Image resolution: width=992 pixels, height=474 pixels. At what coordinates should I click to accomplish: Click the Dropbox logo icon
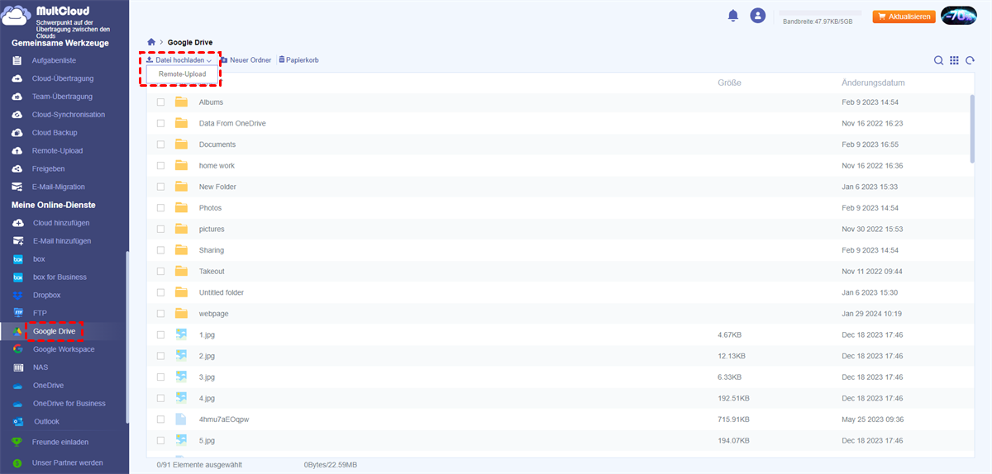pos(17,296)
